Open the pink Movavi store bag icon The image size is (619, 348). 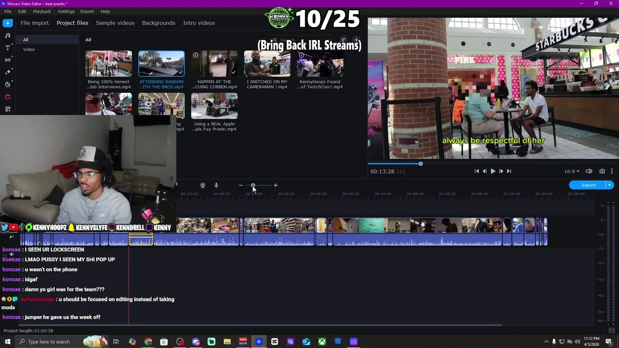pos(8,97)
